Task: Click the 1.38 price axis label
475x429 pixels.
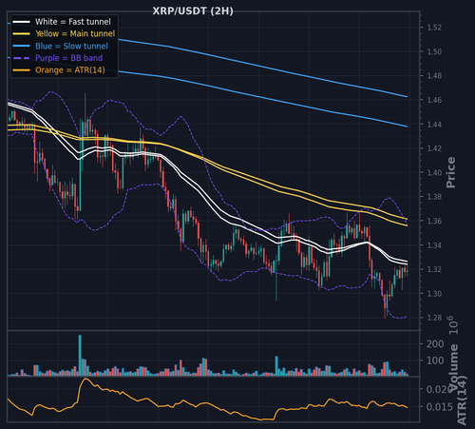Action: coord(434,197)
